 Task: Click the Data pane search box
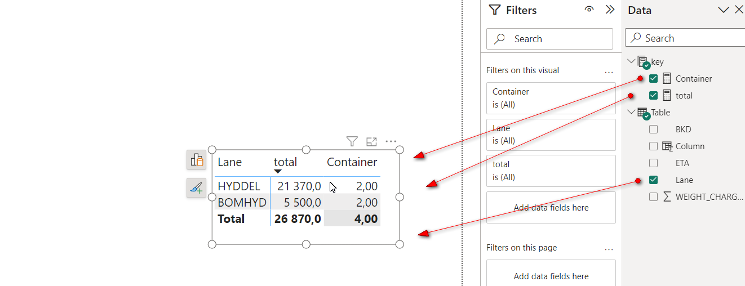pos(685,38)
